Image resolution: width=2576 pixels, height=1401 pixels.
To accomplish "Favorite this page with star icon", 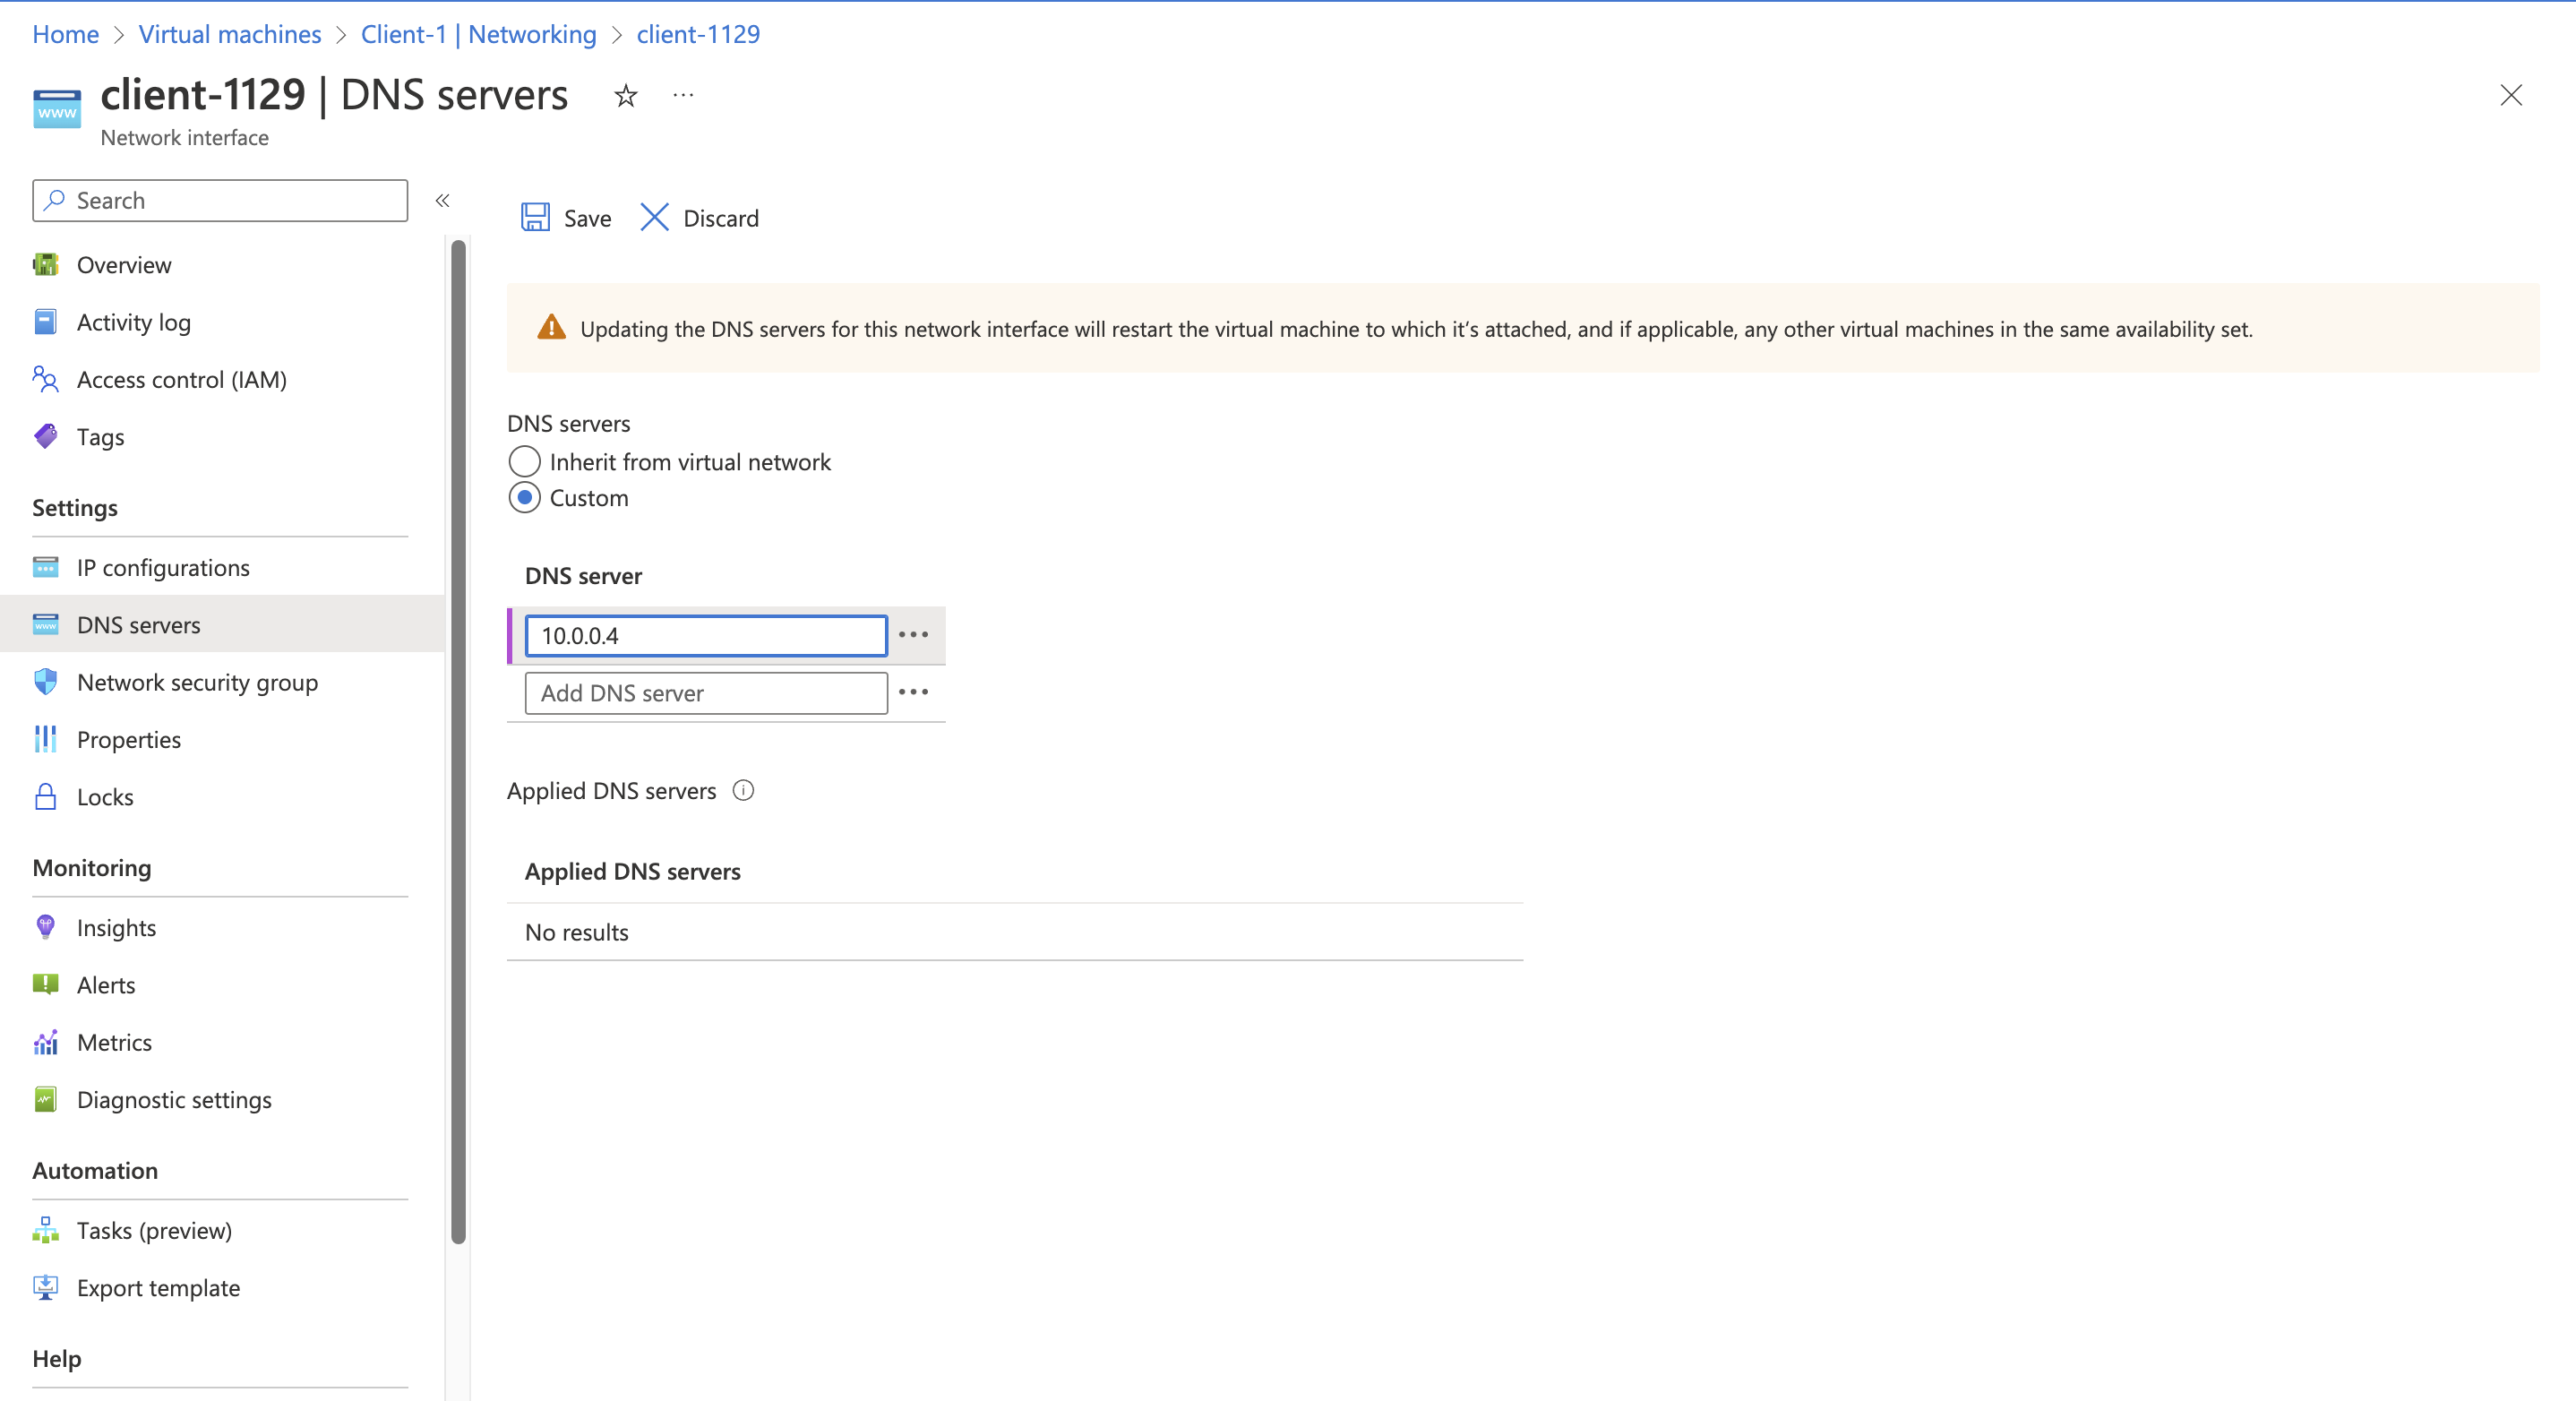I will tap(626, 96).
